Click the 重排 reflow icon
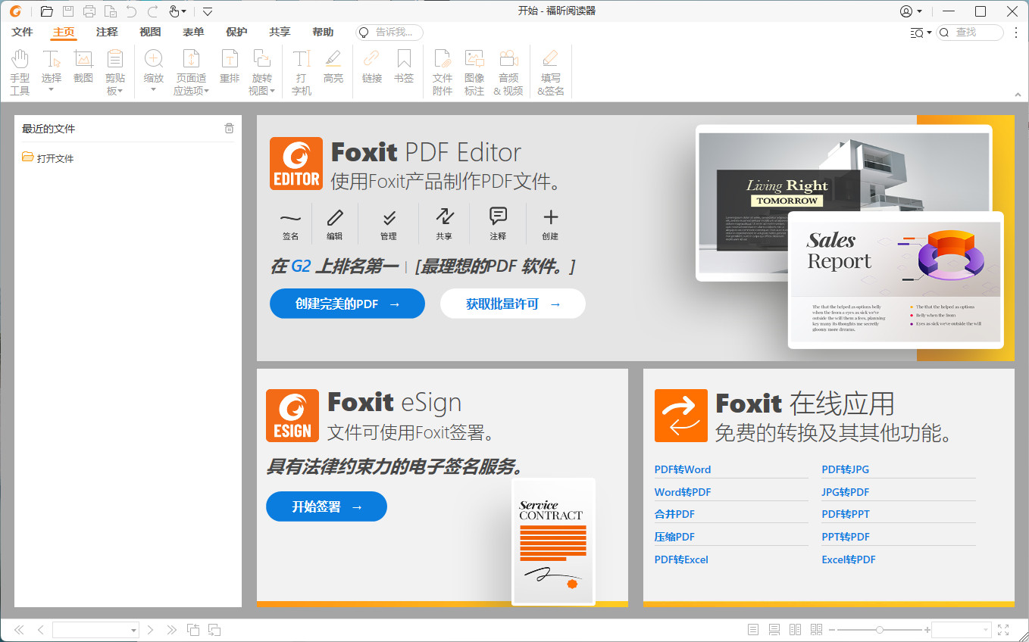The height and width of the screenshot is (642, 1029). tap(230, 67)
